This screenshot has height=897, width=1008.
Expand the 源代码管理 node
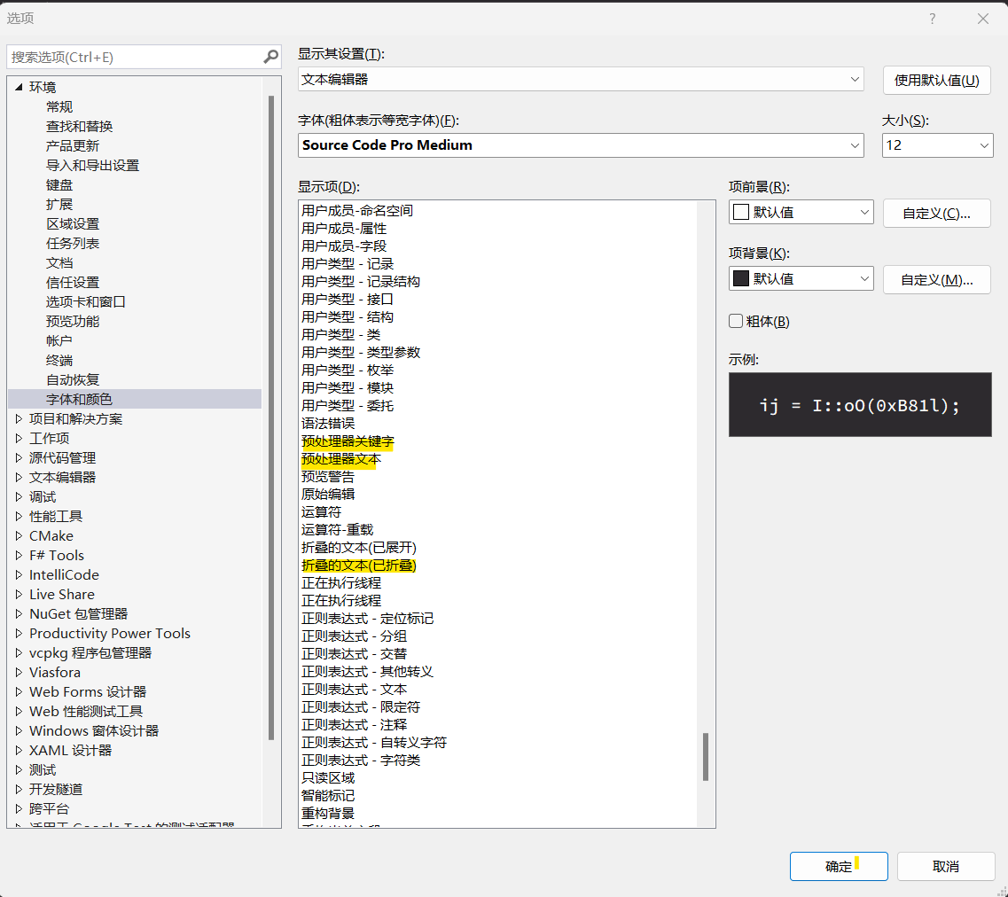tap(19, 458)
